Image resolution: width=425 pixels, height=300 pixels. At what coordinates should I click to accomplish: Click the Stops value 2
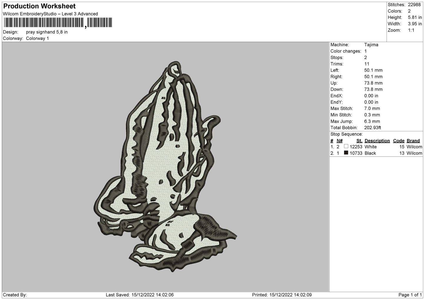pos(366,58)
